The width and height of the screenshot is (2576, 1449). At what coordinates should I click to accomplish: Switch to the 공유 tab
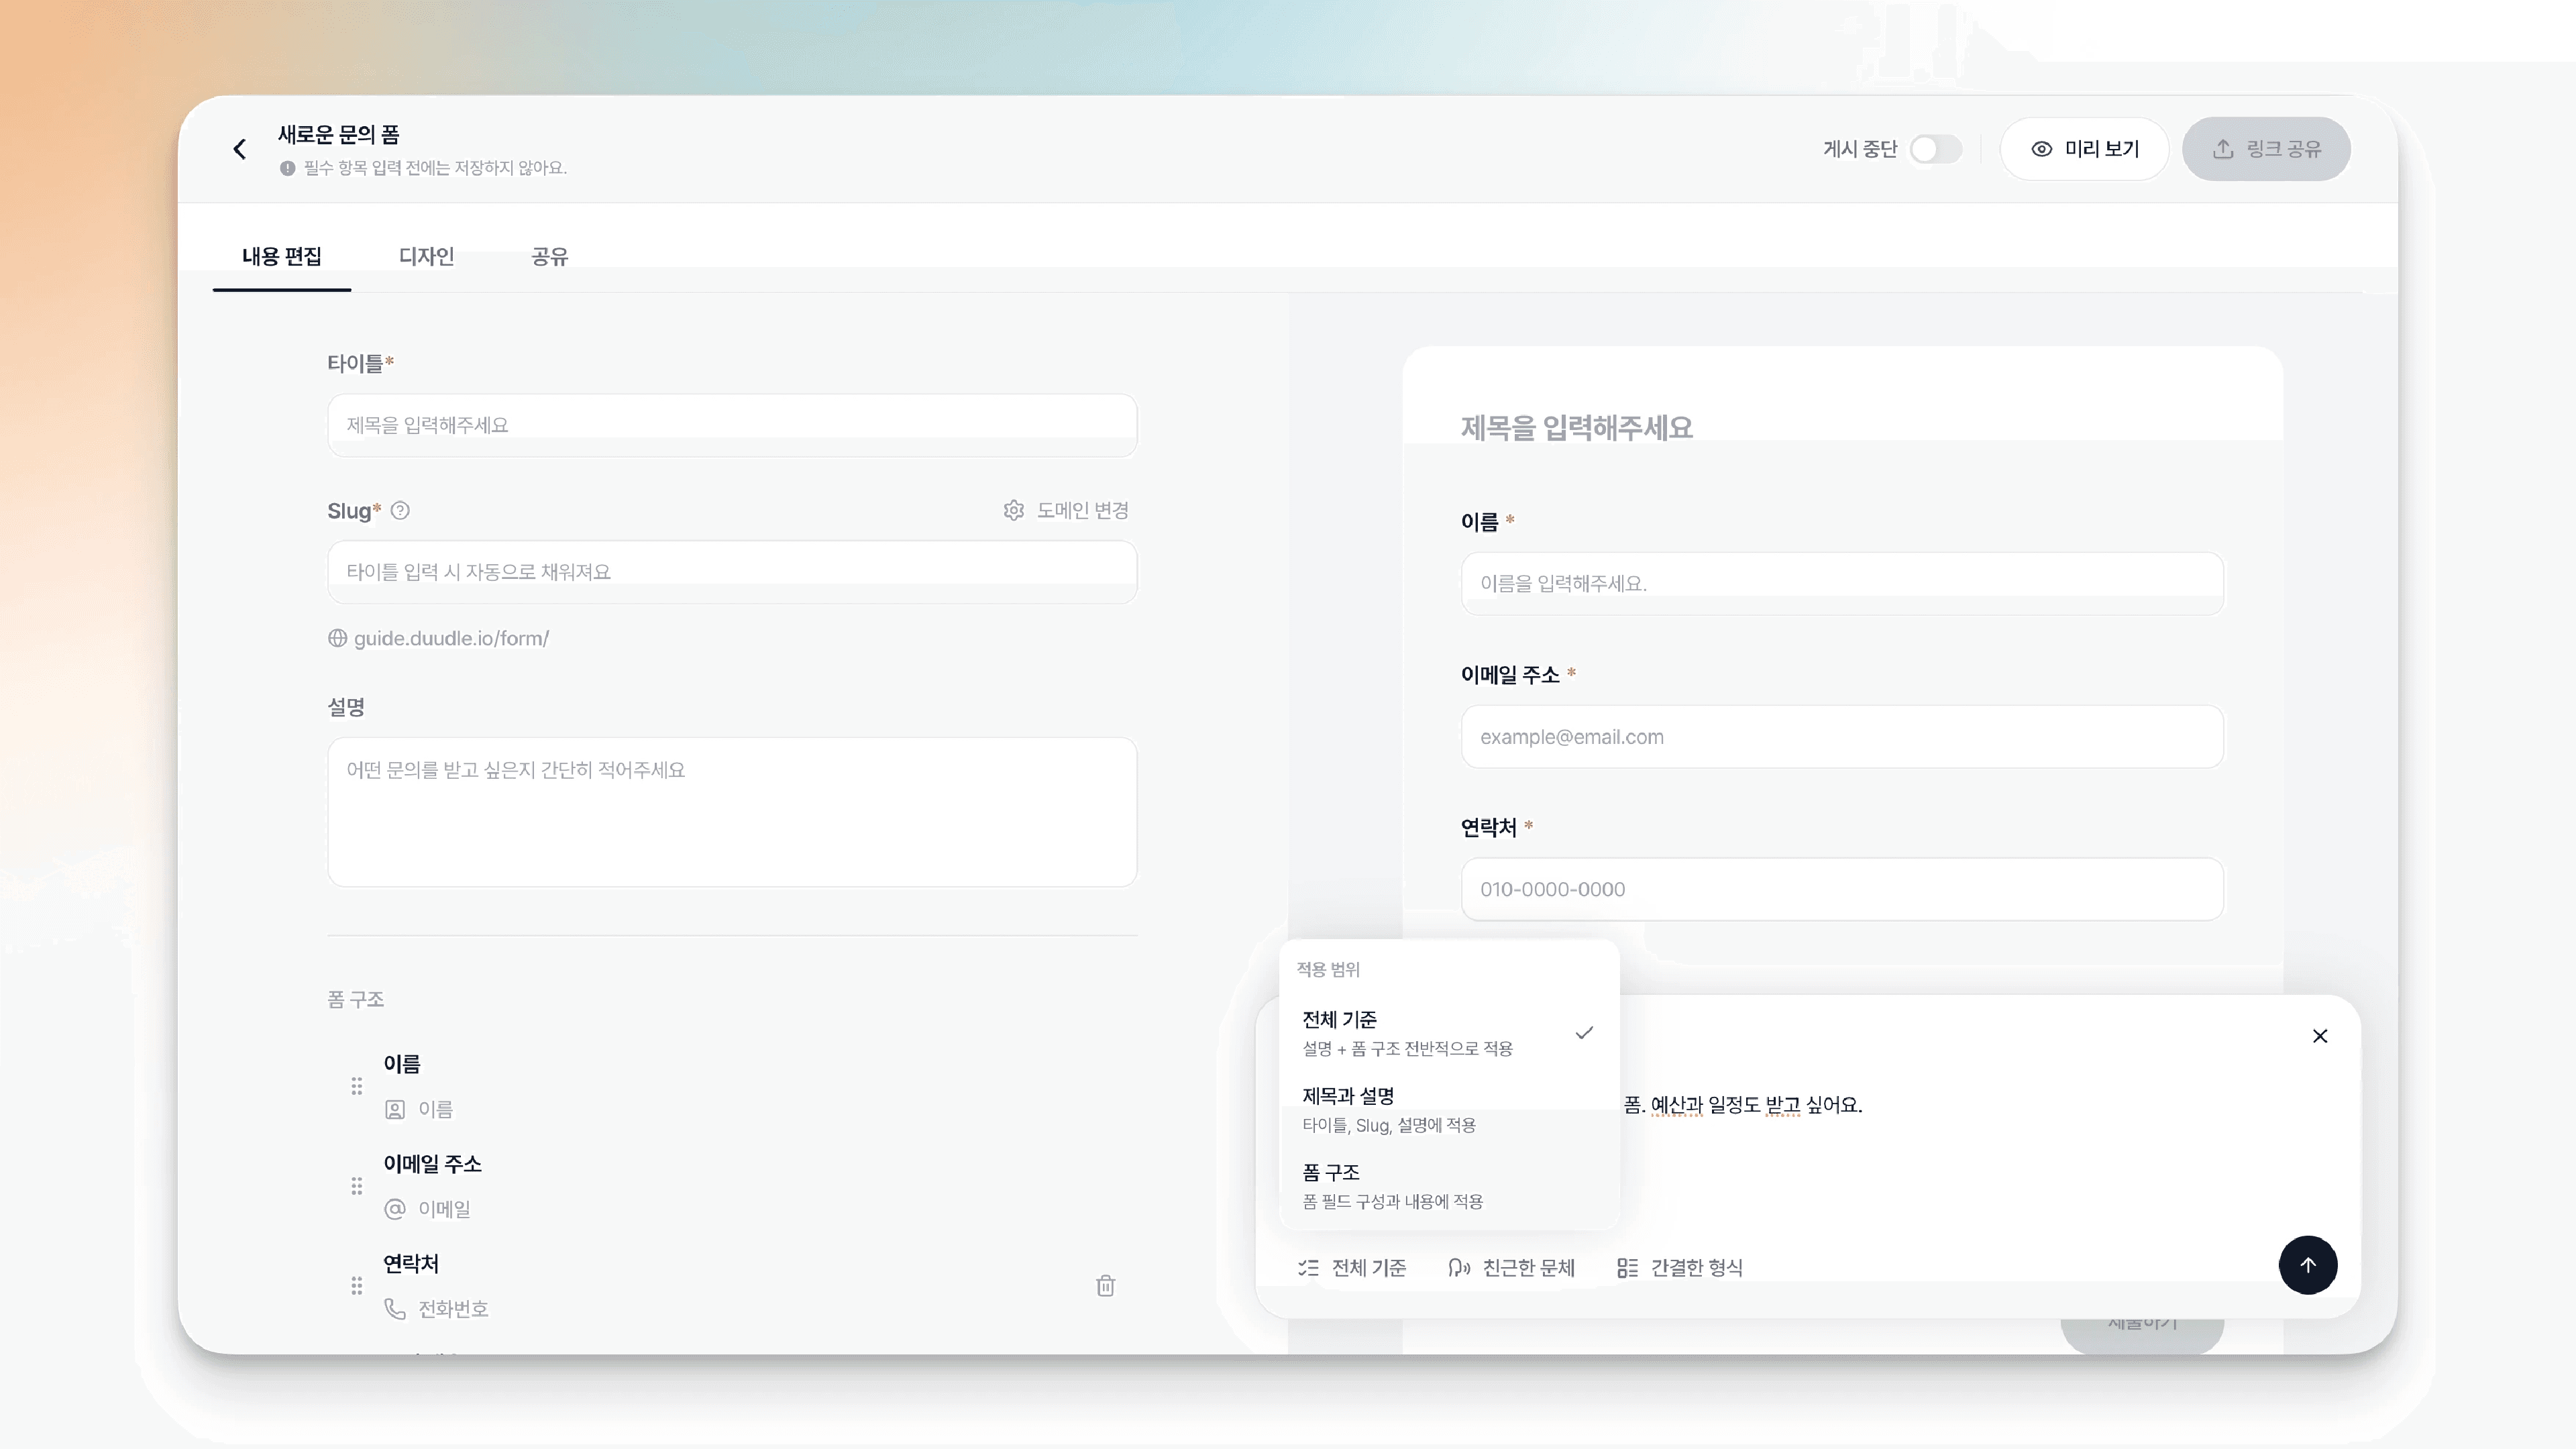(549, 257)
